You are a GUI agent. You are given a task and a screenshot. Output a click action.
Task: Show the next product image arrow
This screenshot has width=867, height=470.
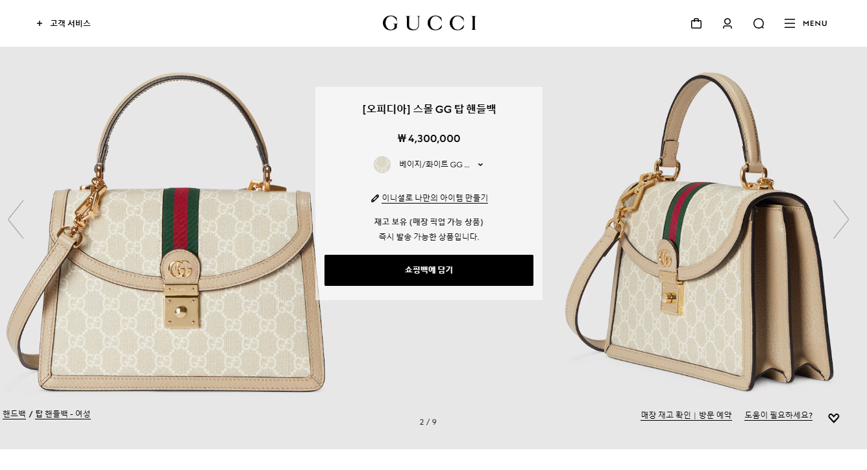[841, 219]
